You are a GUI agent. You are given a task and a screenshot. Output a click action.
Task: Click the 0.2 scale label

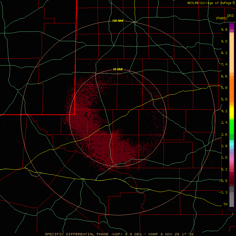(224, 169)
